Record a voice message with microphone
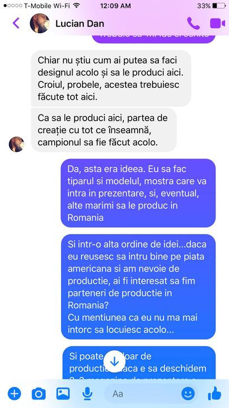 pyautogui.click(x=88, y=394)
